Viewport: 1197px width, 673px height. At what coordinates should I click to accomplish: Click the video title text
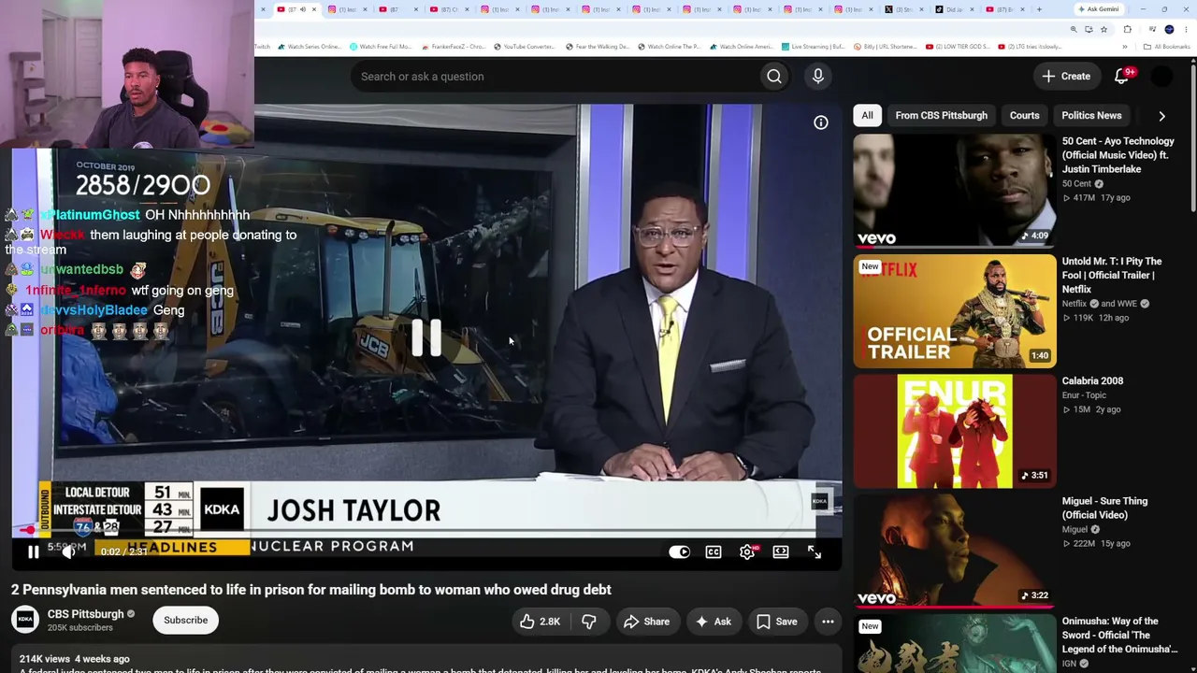click(311, 590)
